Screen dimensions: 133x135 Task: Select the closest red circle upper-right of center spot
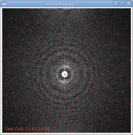tap(73, 65)
